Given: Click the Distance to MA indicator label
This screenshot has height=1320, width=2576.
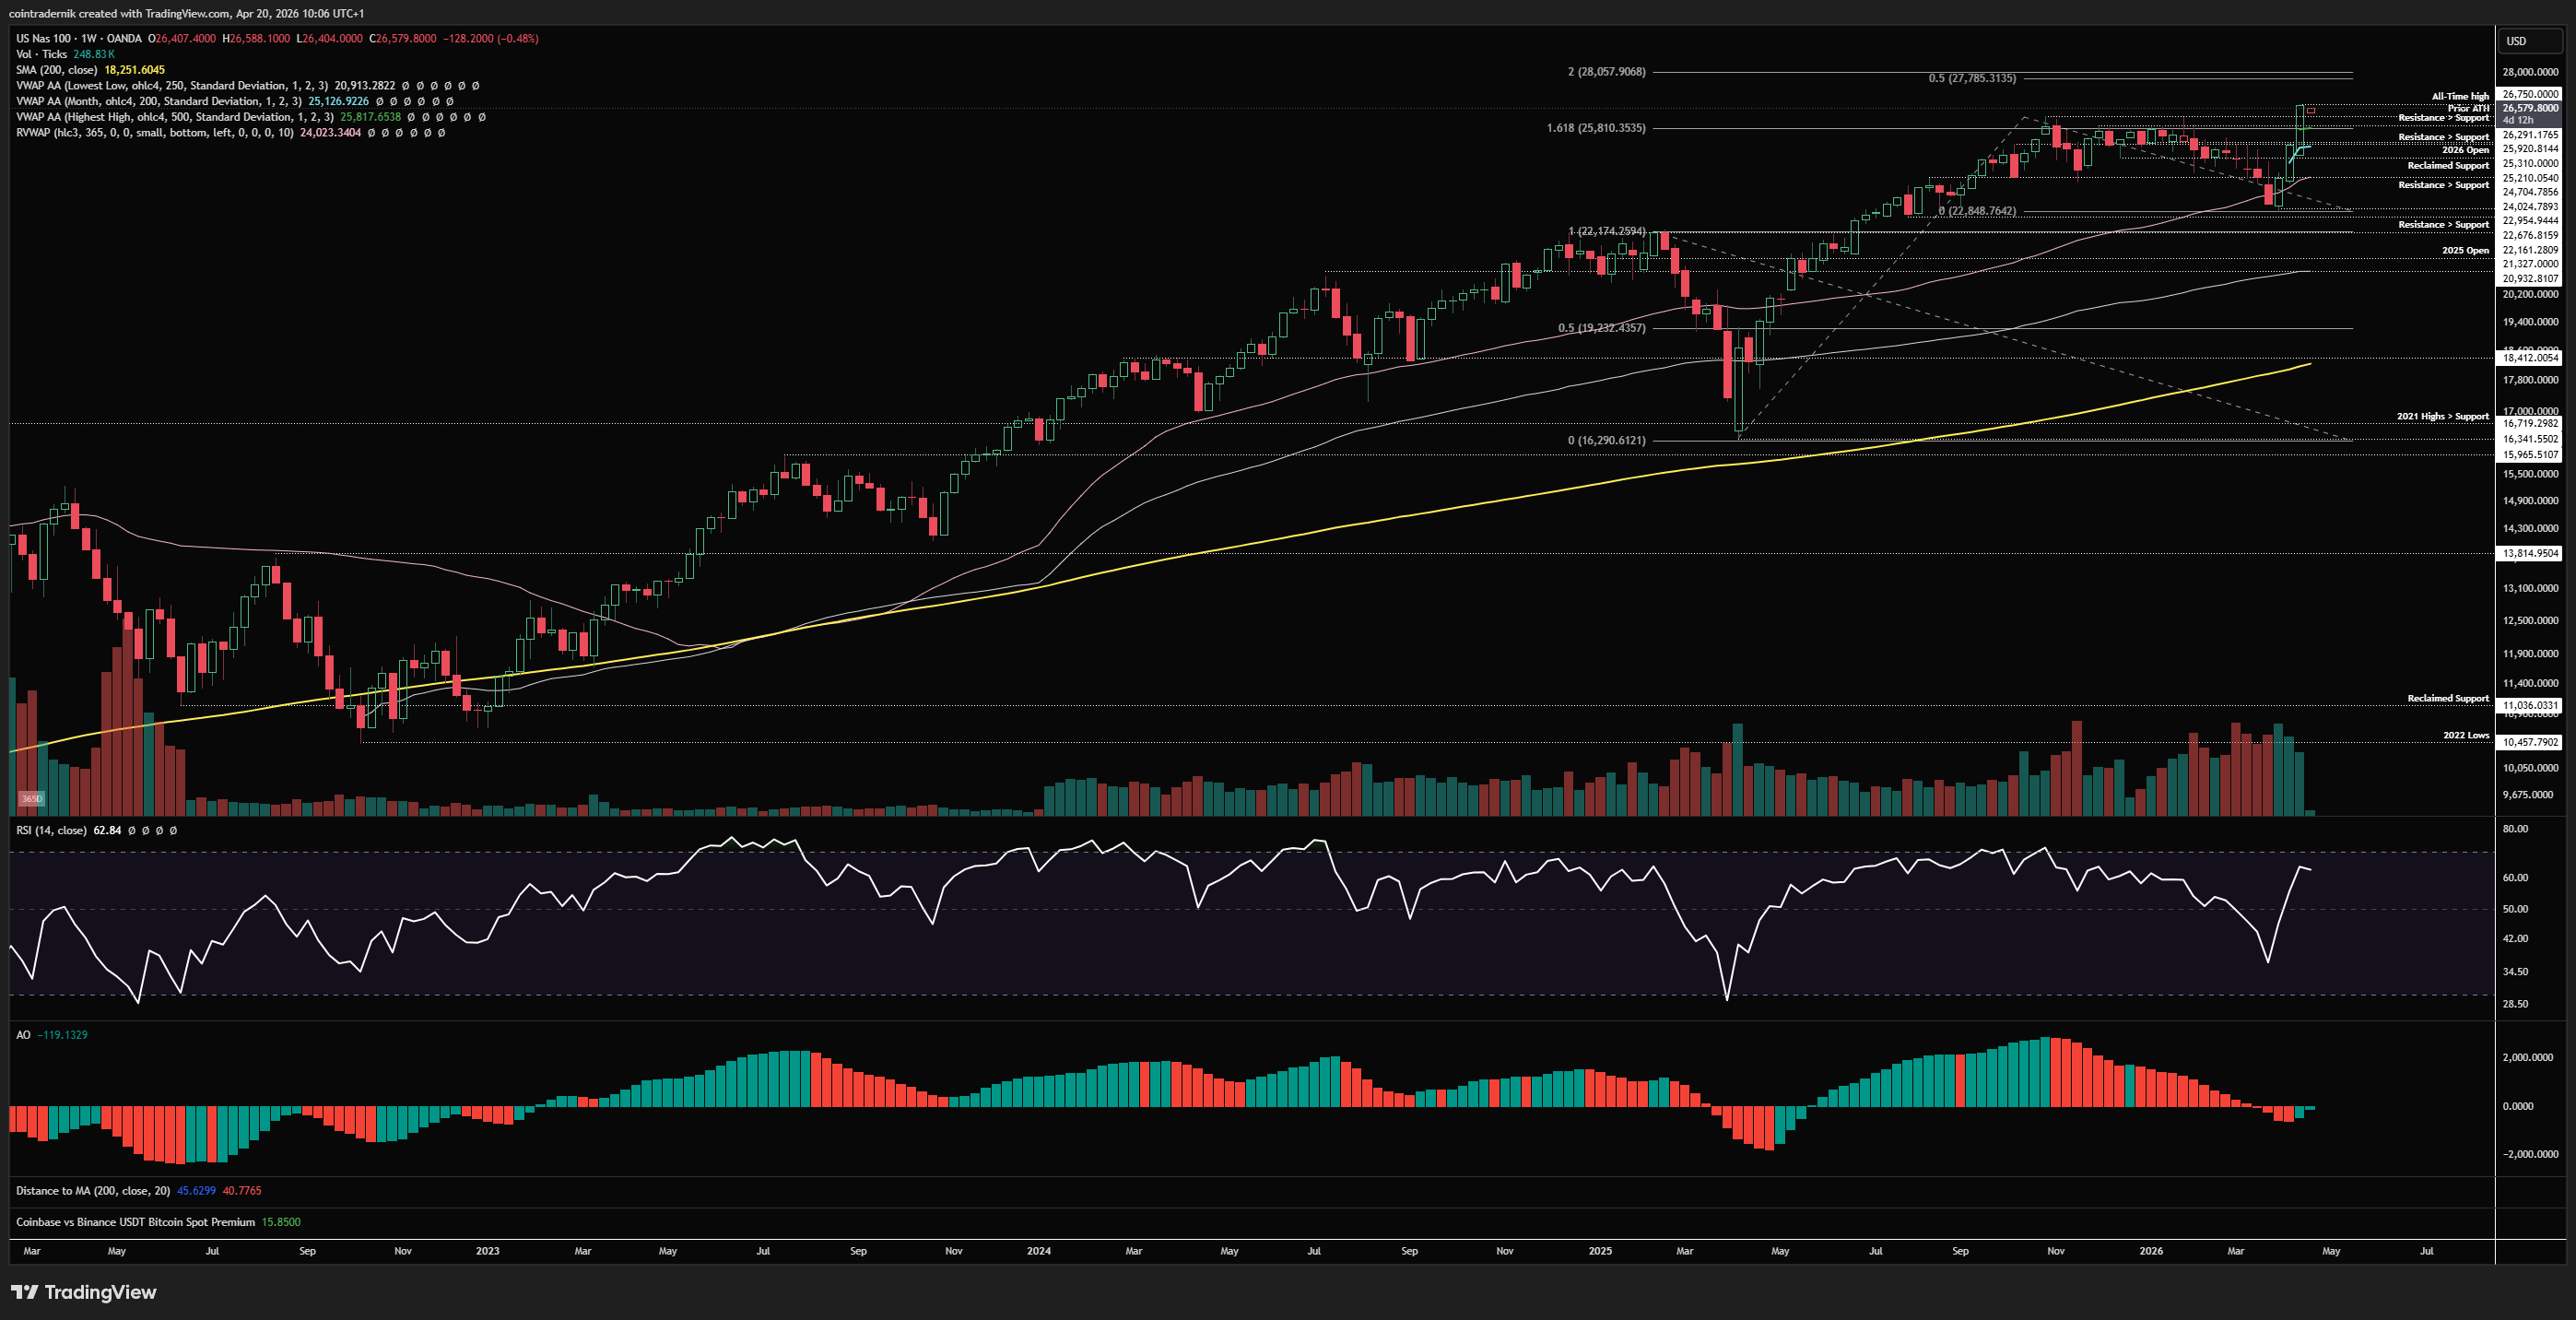Looking at the screenshot, I should 92,1191.
